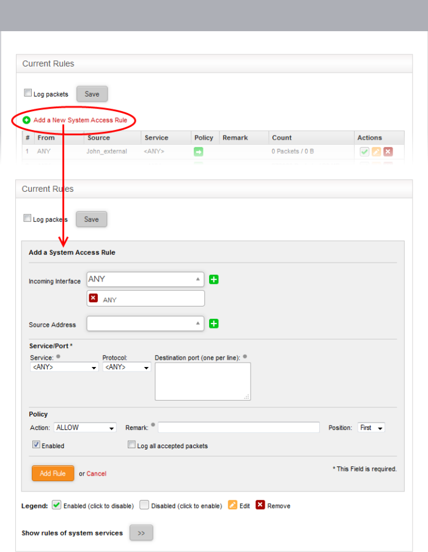
Task: Click the Remove legend red X icon
Action: 260,505
